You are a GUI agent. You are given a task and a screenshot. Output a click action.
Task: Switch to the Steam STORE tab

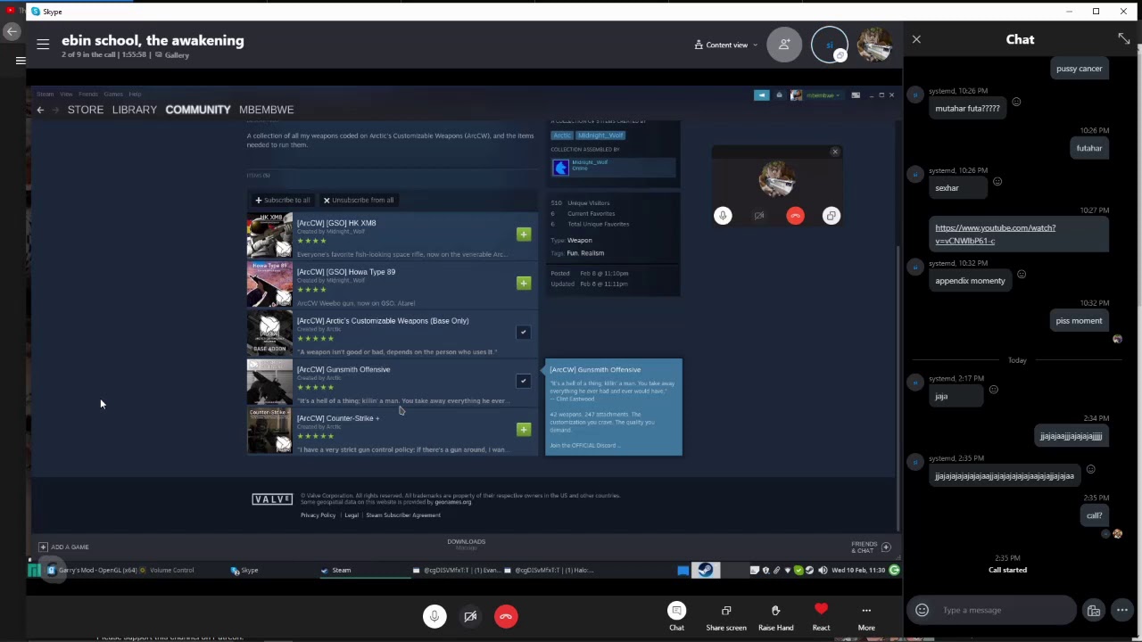point(86,110)
